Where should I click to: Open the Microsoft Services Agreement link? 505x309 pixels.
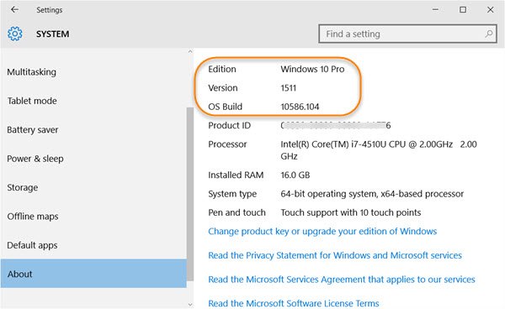click(342, 280)
